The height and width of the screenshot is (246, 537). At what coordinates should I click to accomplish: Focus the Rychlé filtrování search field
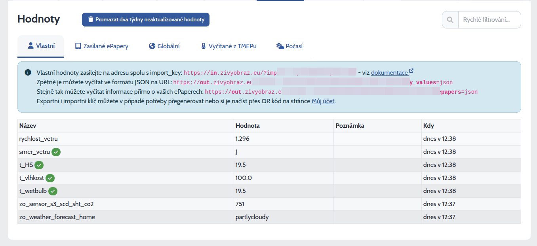(x=489, y=20)
